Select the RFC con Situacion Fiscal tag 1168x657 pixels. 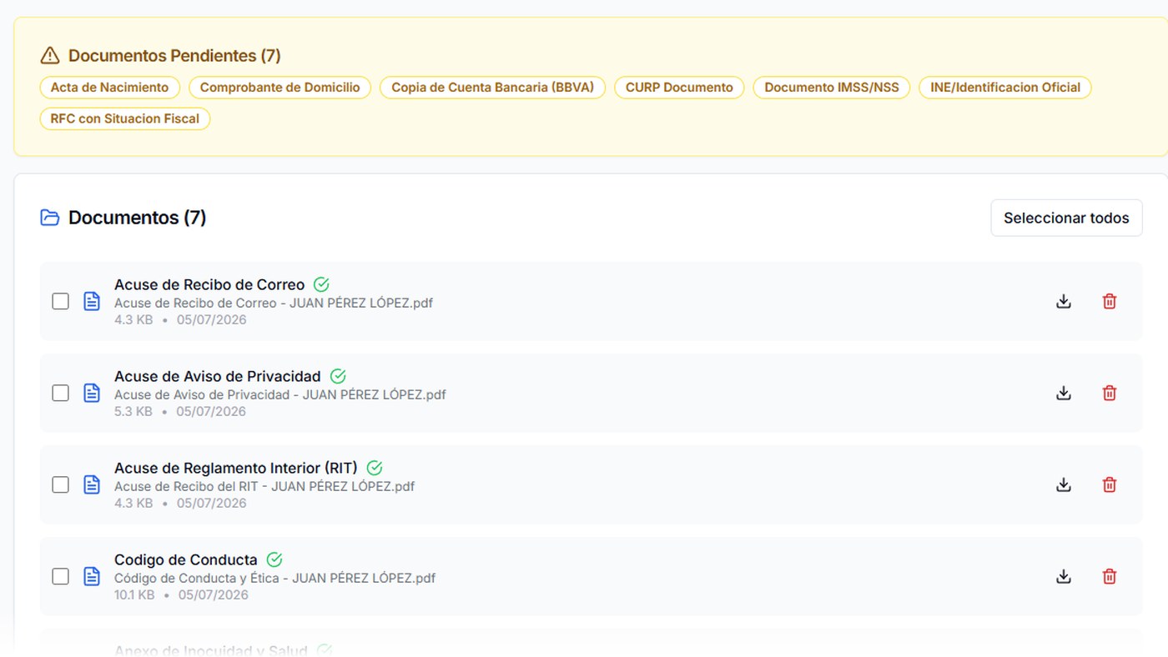(125, 119)
